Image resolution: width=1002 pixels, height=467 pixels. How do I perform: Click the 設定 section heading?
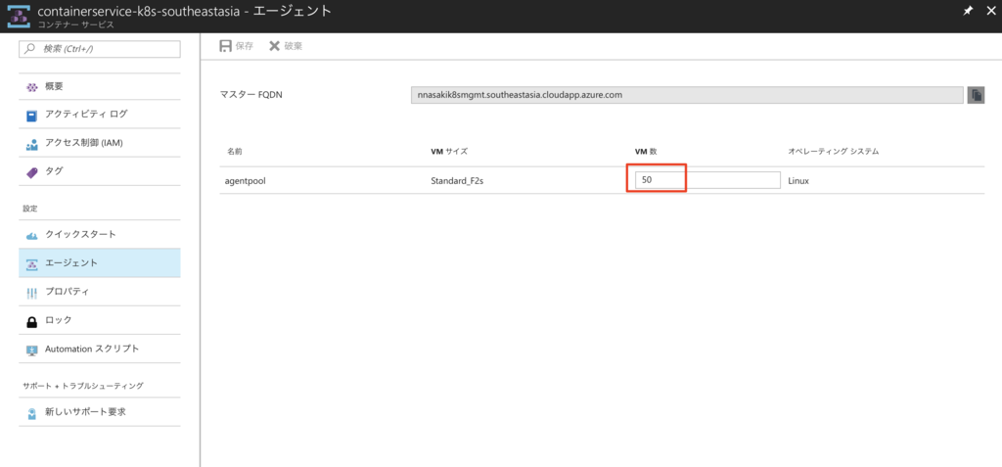[30, 209]
